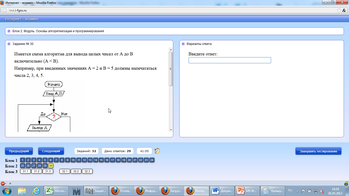The width and height of the screenshot is (349, 196).
Task: Open question 32.2 in Блок 3
Action: coord(76,171)
